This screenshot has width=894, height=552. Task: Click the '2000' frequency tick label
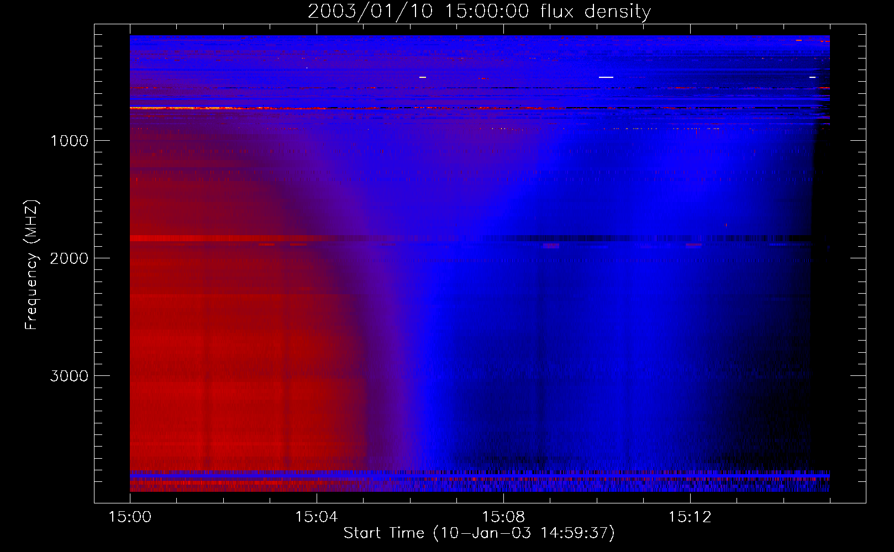pos(69,258)
